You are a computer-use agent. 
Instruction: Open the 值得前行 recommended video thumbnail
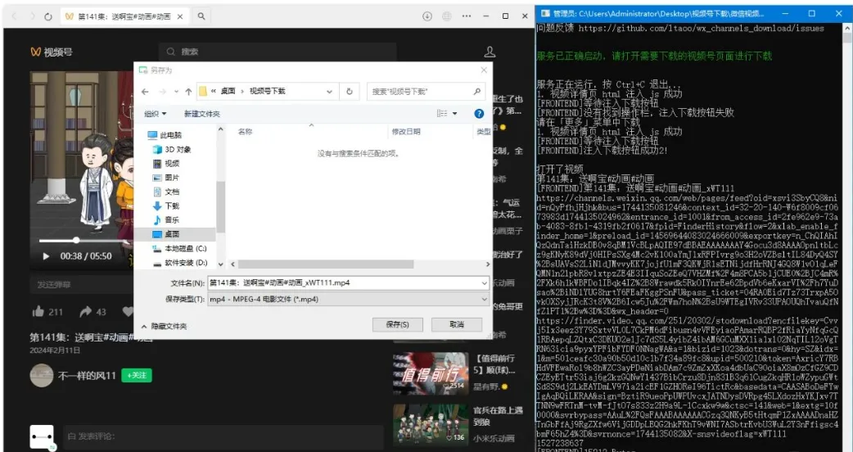click(431, 373)
